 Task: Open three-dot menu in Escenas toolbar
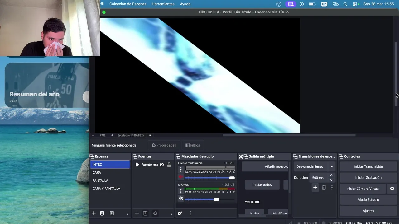coord(128,213)
